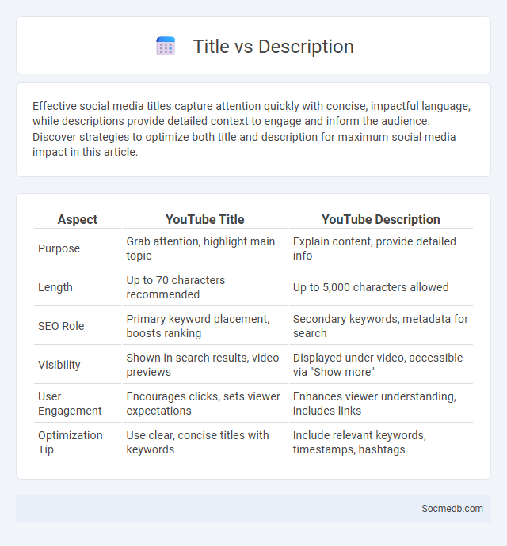
Task: Select the 'YouTube Title' column header
Action: click(x=204, y=219)
